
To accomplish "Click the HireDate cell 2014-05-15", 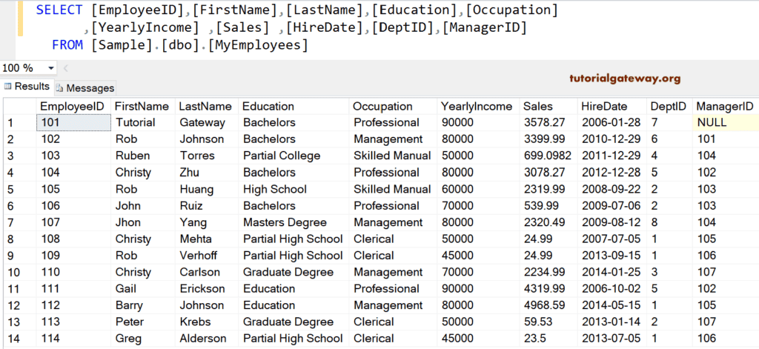I will [611, 305].
